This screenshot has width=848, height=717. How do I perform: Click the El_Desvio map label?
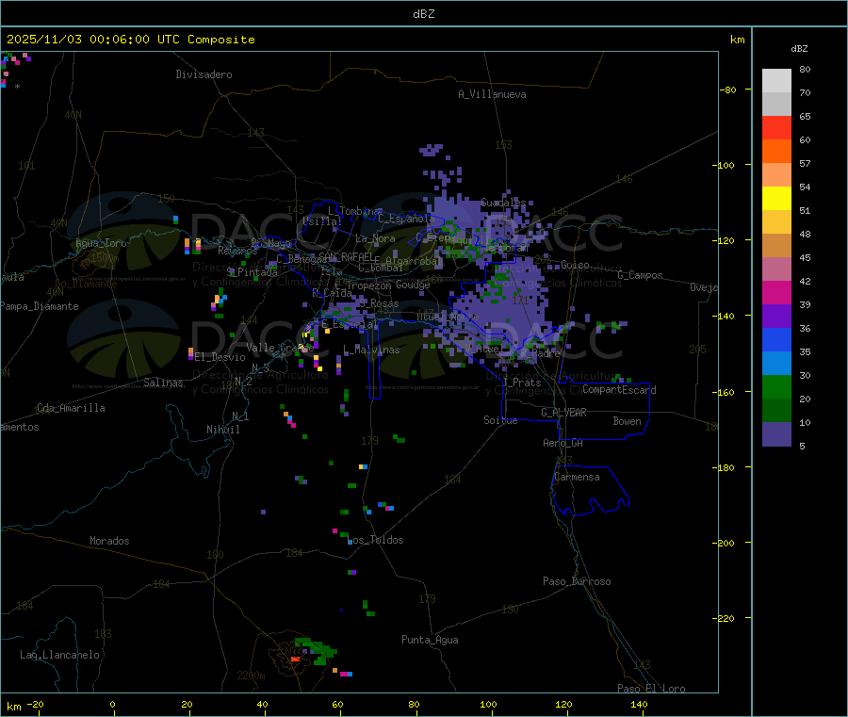coord(220,357)
